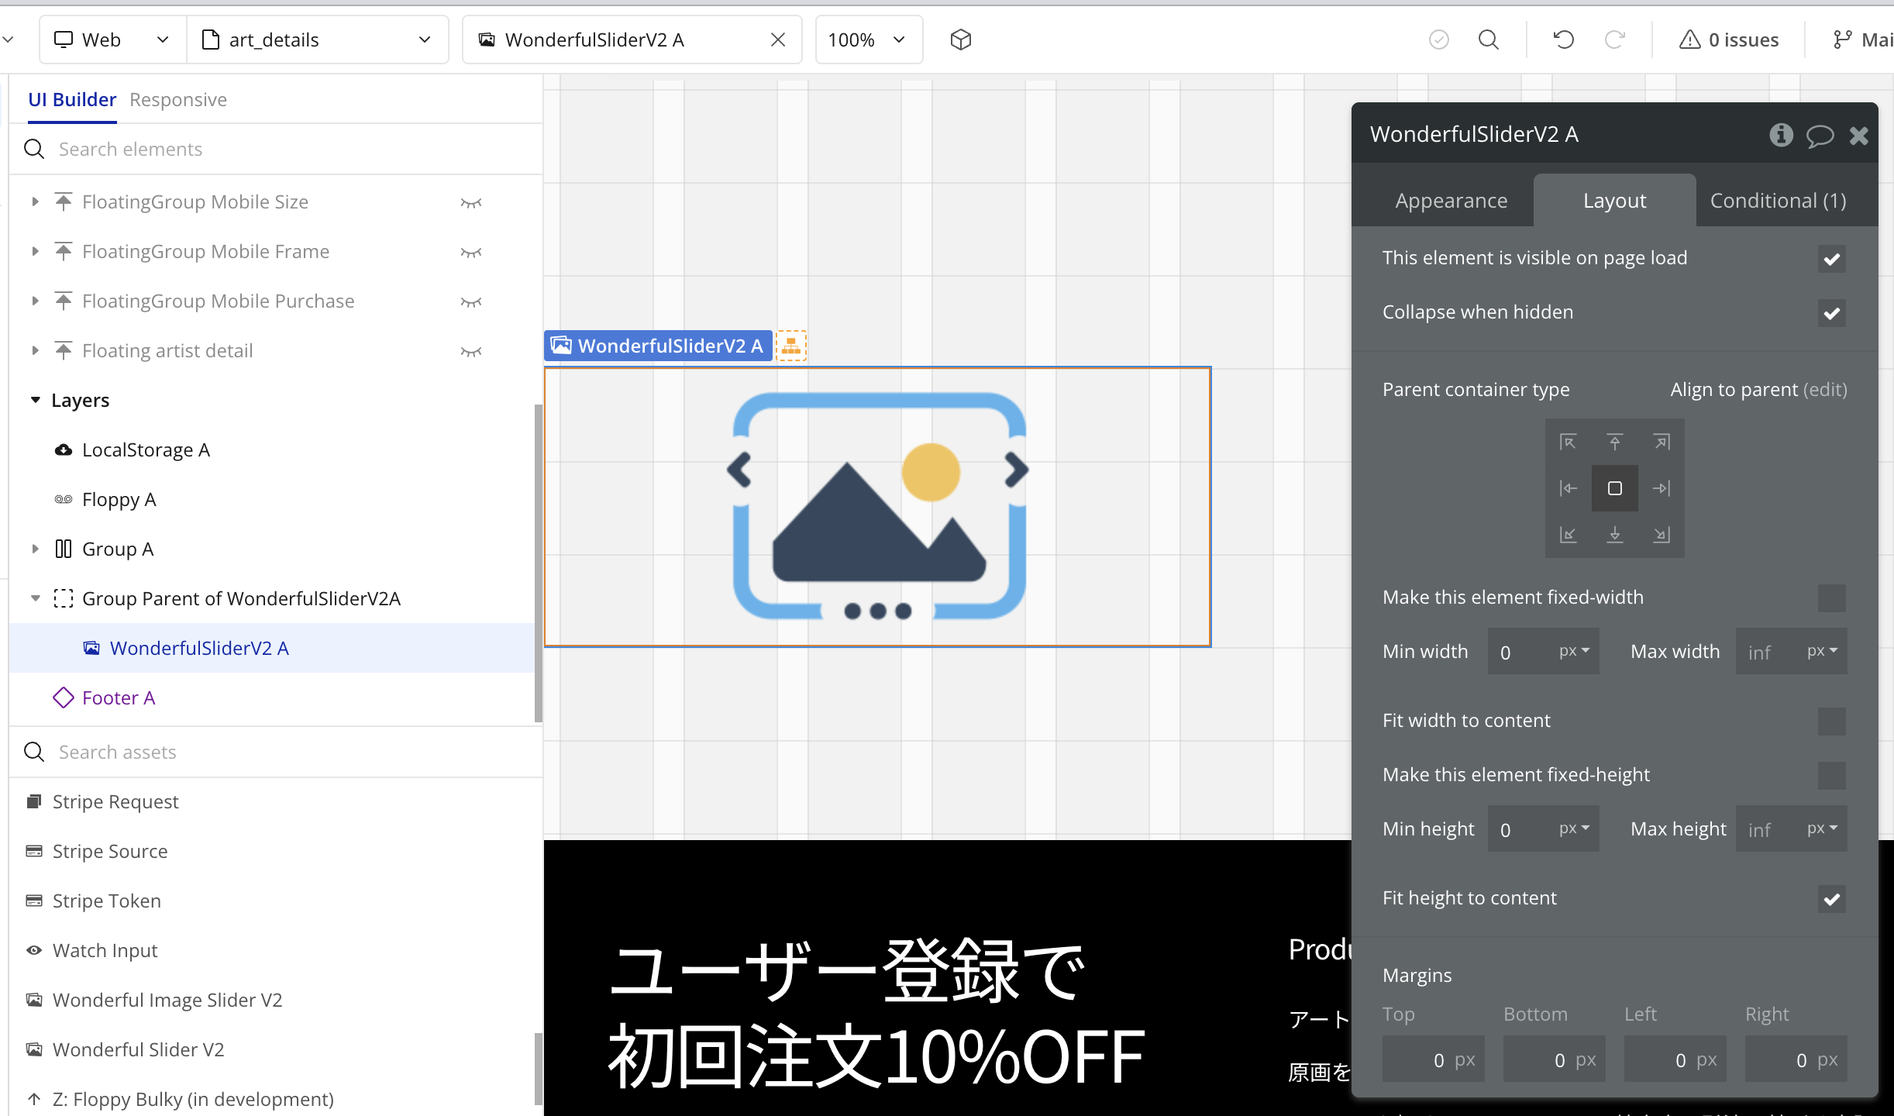This screenshot has width=1894, height=1116.
Task: Select center alignment to parent
Action: [x=1615, y=488]
